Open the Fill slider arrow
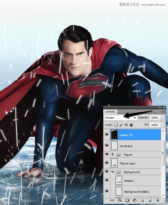Image resolution: width=168 pixels, height=205 pixels. click(162, 125)
